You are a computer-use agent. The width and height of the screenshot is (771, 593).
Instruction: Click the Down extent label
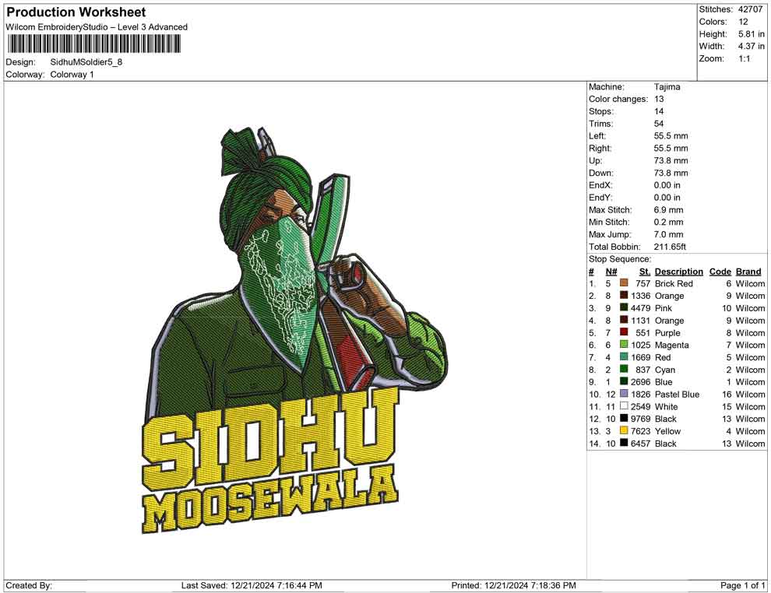[601, 173]
